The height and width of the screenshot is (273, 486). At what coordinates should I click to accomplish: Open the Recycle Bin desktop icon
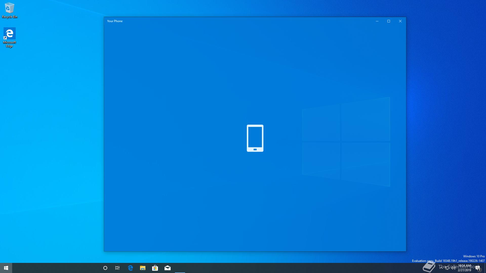pos(9,10)
